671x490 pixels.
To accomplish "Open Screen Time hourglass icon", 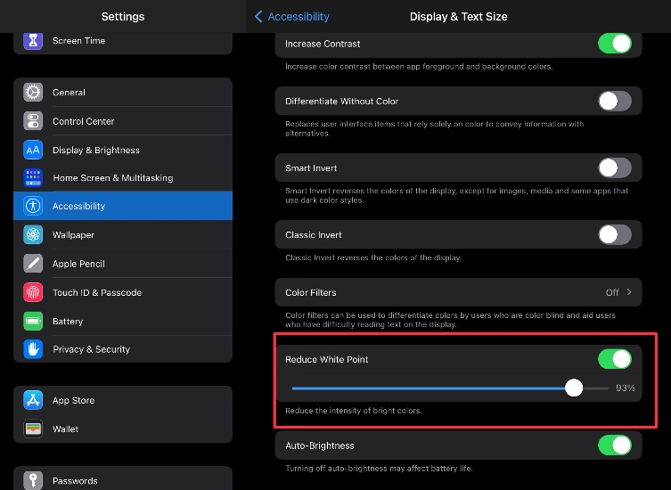I will (33, 41).
